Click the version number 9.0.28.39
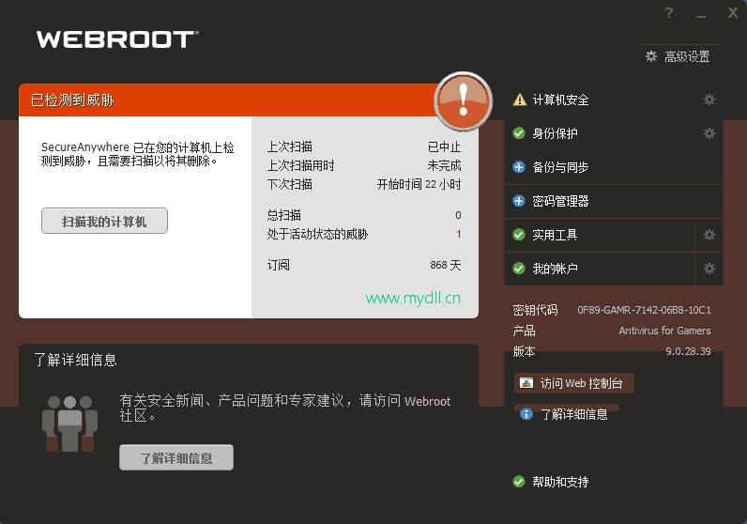 [688, 351]
